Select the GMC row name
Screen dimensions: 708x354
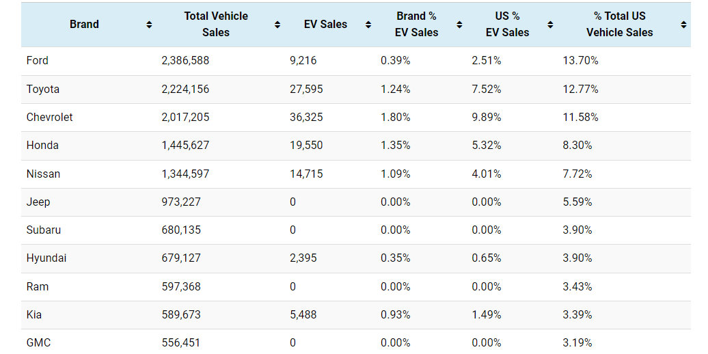(x=39, y=343)
